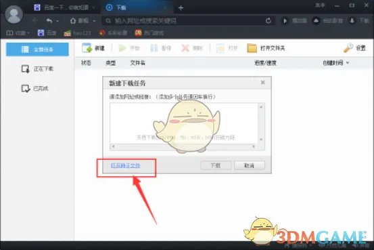Click the pause toolbar button
374x250 pixels.
pos(161,48)
